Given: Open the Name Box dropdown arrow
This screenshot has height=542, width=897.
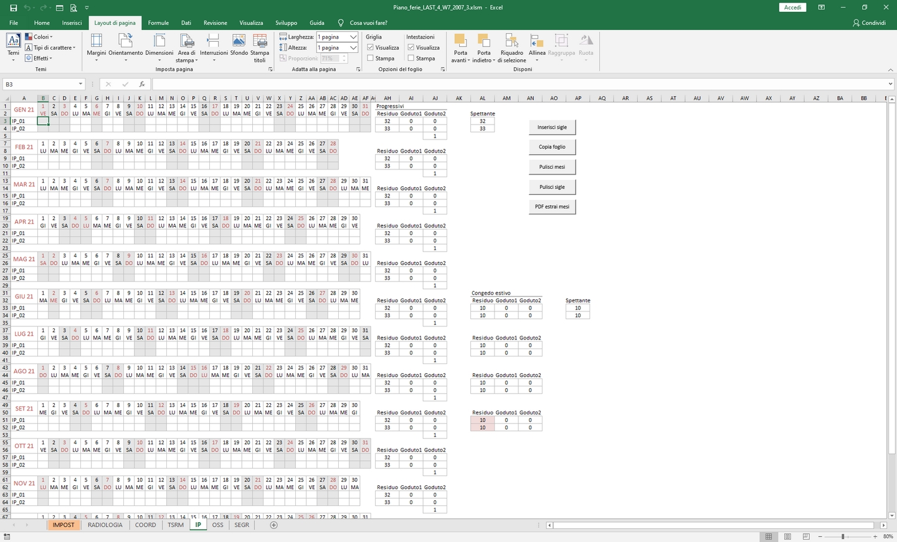Looking at the screenshot, I should point(80,84).
